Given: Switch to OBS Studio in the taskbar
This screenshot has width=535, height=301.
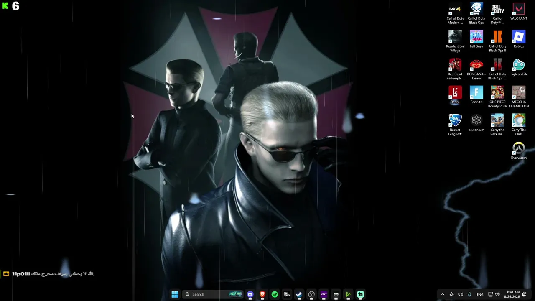Looking at the screenshot, I should pyautogui.click(x=311, y=294).
